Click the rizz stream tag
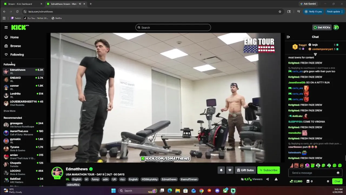346x195 pixels. click(x=122, y=179)
